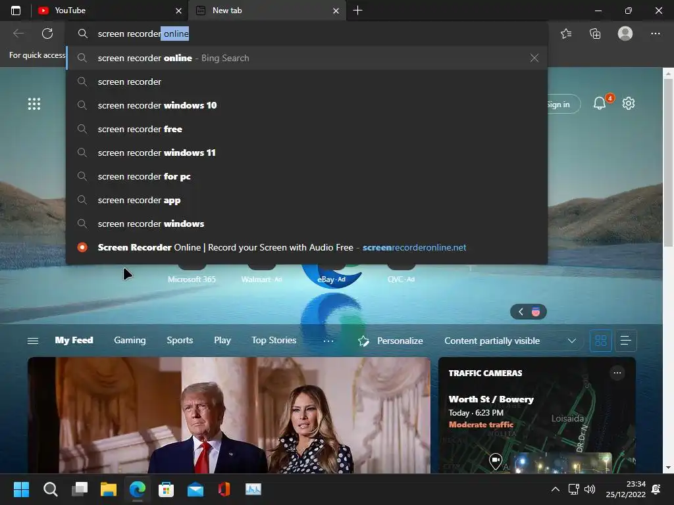Click the Sign in button
Viewport: 674px width, 505px height.
pos(563,105)
